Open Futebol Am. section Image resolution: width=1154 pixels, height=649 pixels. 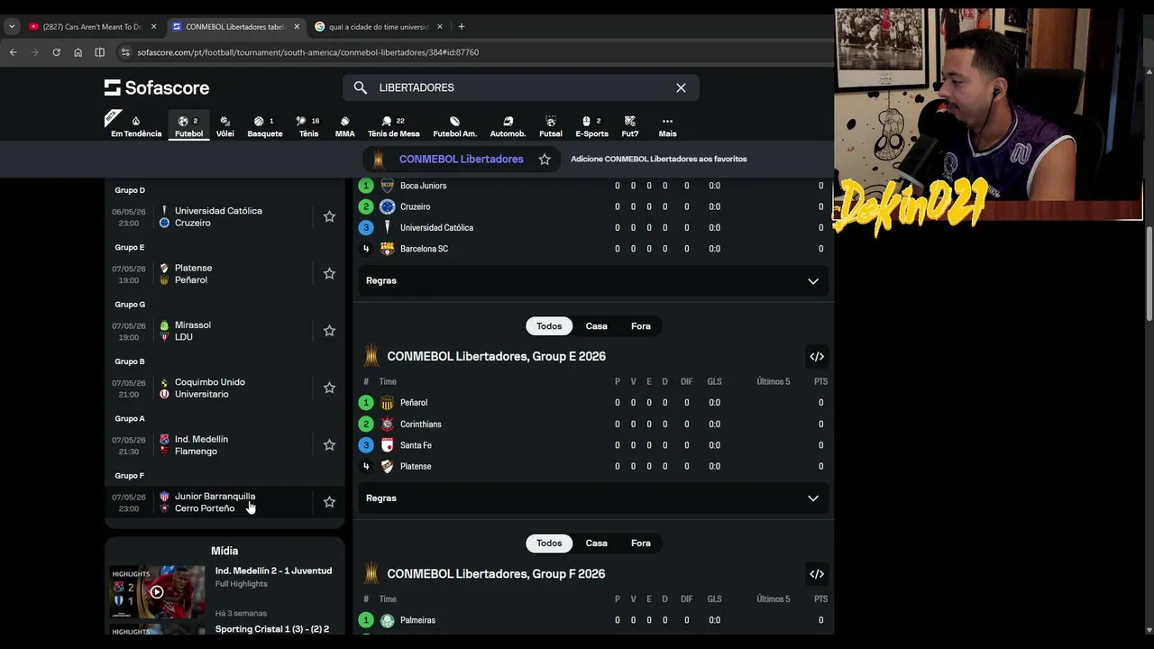click(x=454, y=126)
